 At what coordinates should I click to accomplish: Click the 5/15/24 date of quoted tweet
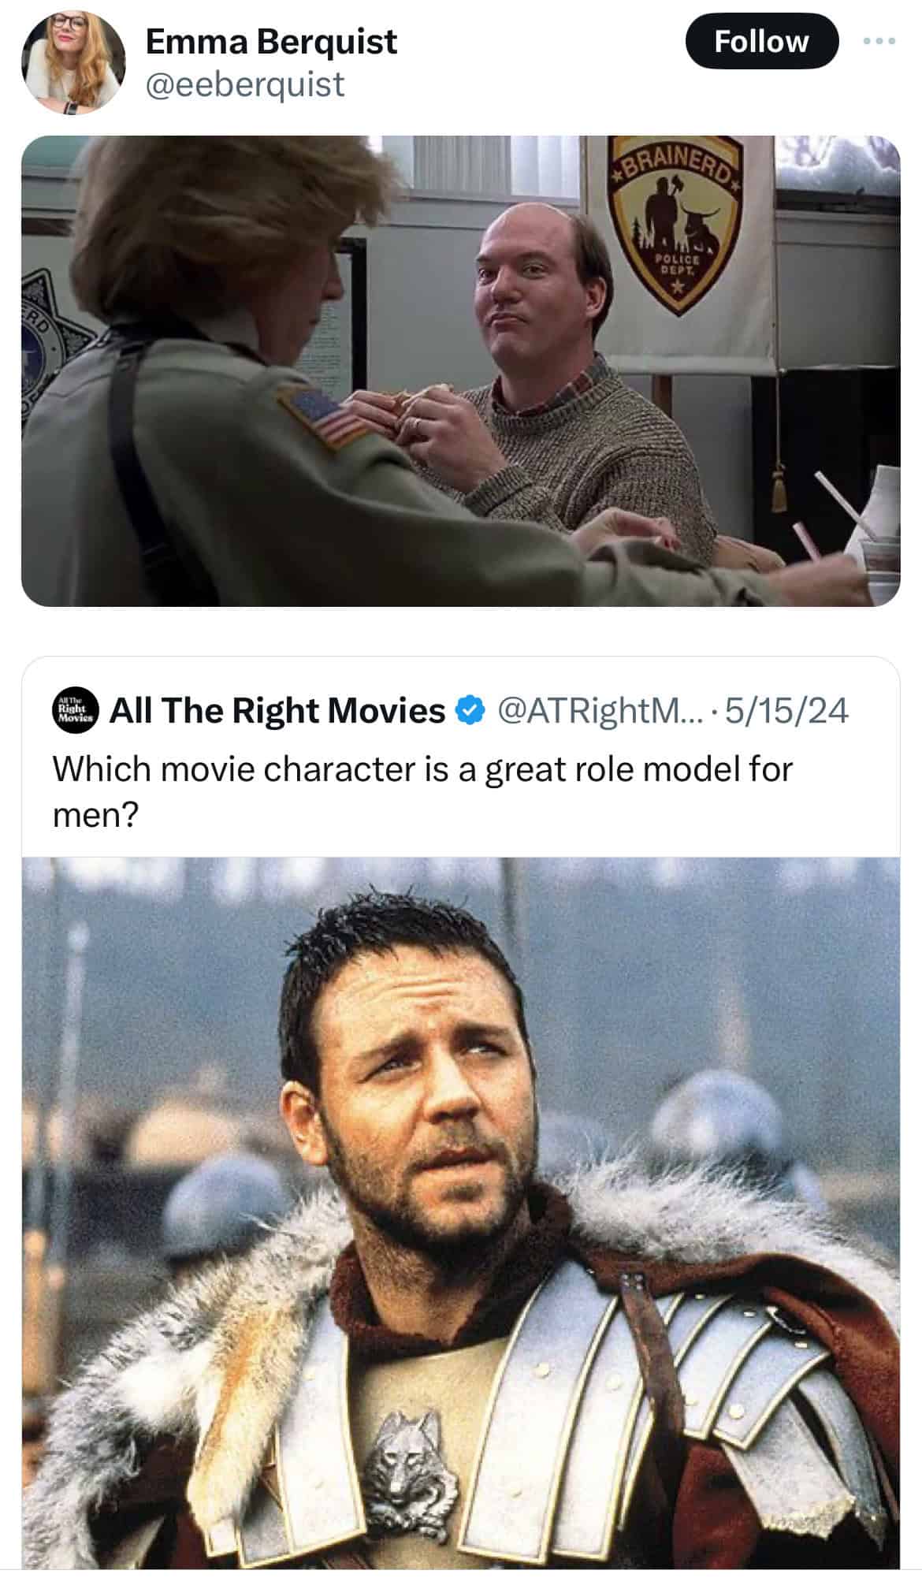pyautogui.click(x=786, y=711)
